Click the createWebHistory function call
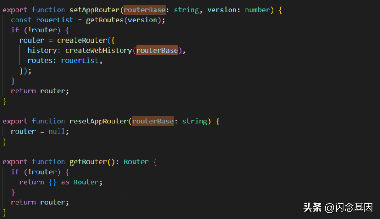380x219 pixels. click(x=98, y=50)
